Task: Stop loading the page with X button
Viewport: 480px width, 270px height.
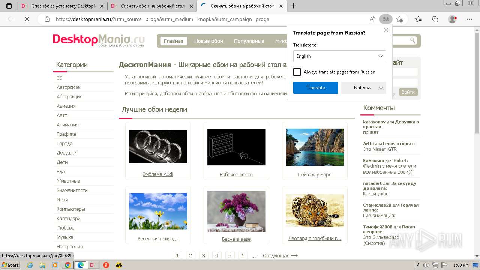Action: point(27,19)
